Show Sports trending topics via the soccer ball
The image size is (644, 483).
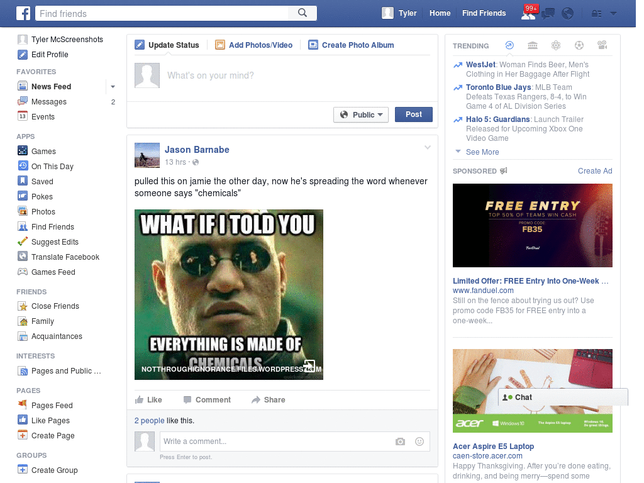[x=579, y=45]
